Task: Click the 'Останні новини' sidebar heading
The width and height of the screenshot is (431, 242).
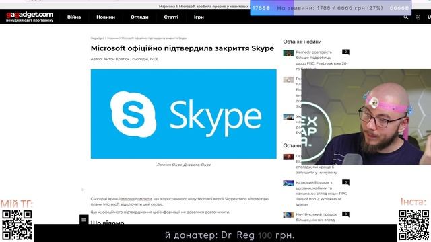Action: (302, 42)
